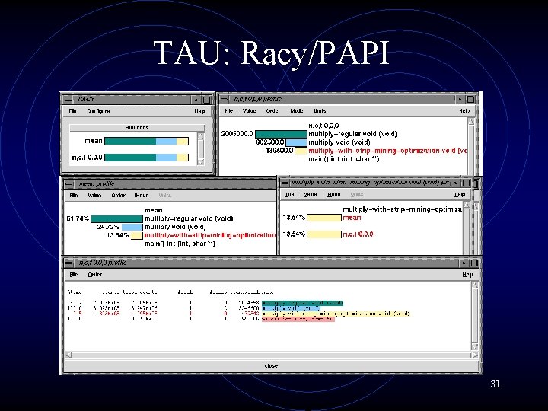Click the yellow 439500.0 strip-mining bar

tap(301, 151)
